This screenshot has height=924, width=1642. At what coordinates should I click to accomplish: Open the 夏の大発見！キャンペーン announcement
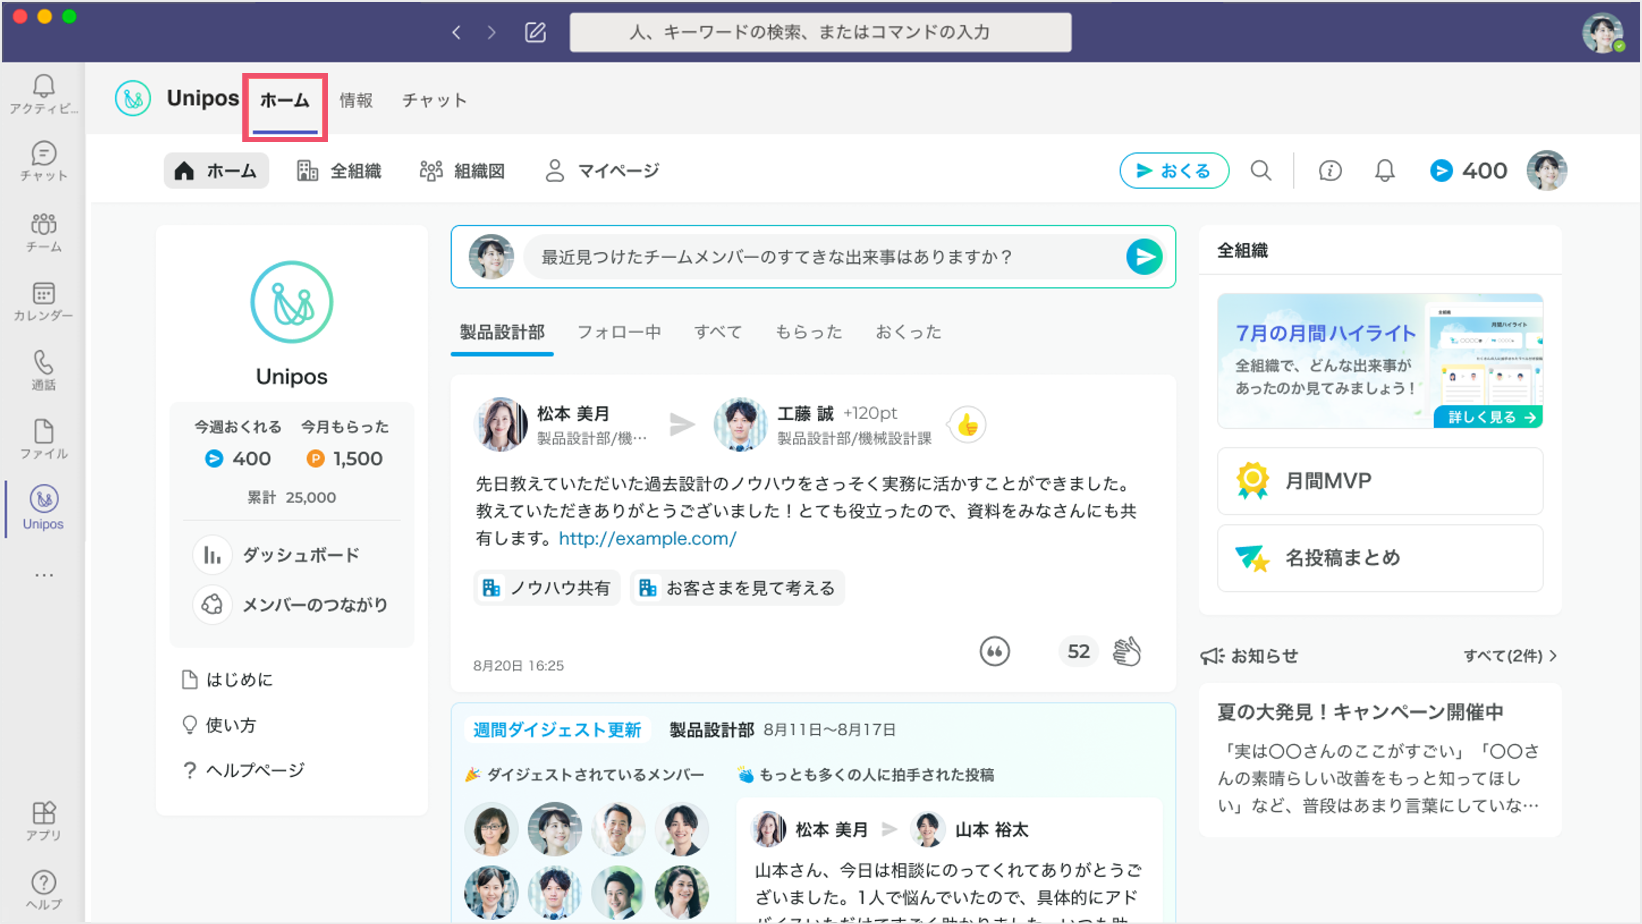(x=1380, y=760)
